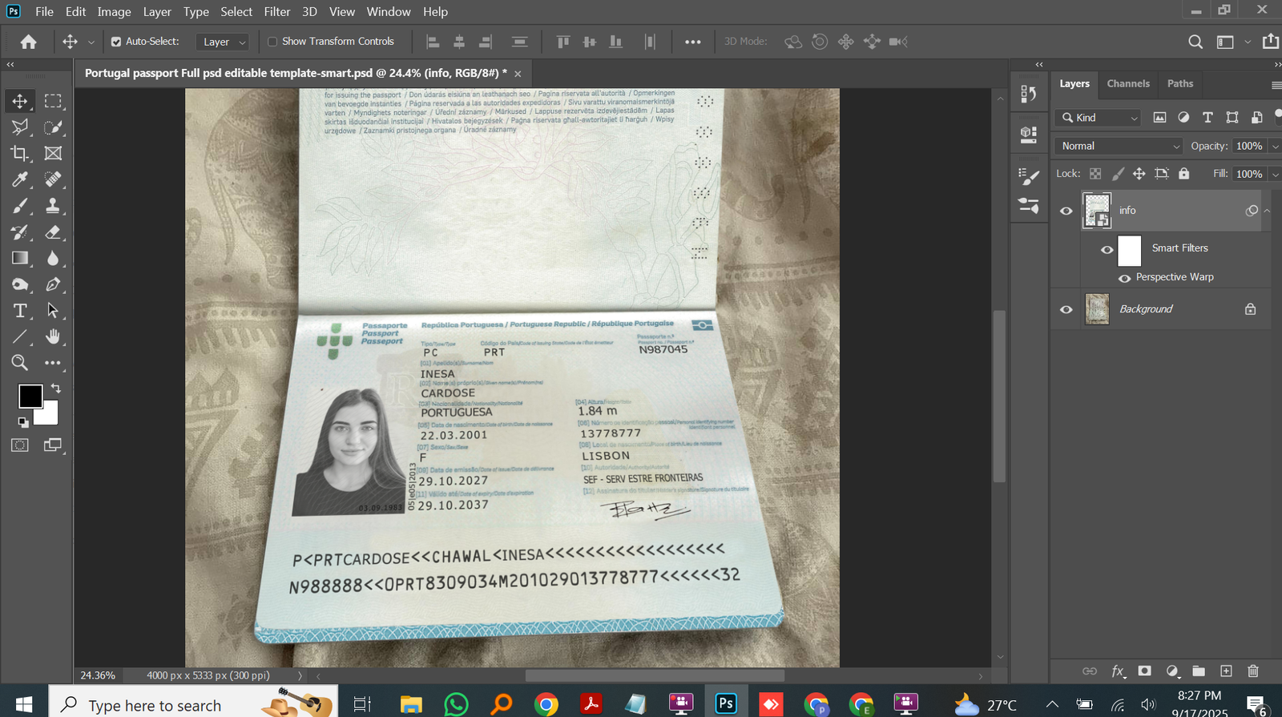Screen dimensions: 1282x717
Task: Open the Kind filter dropdown
Action: point(1098,118)
